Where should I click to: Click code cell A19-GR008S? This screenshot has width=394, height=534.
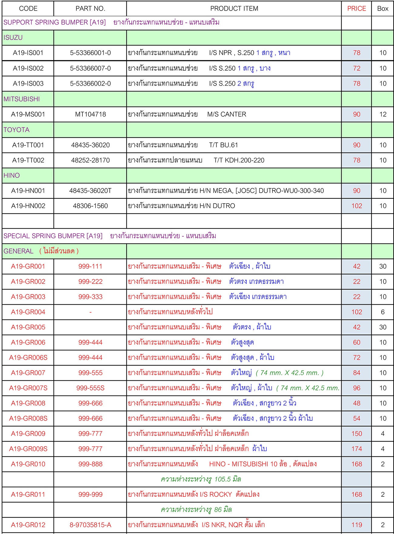point(28,419)
